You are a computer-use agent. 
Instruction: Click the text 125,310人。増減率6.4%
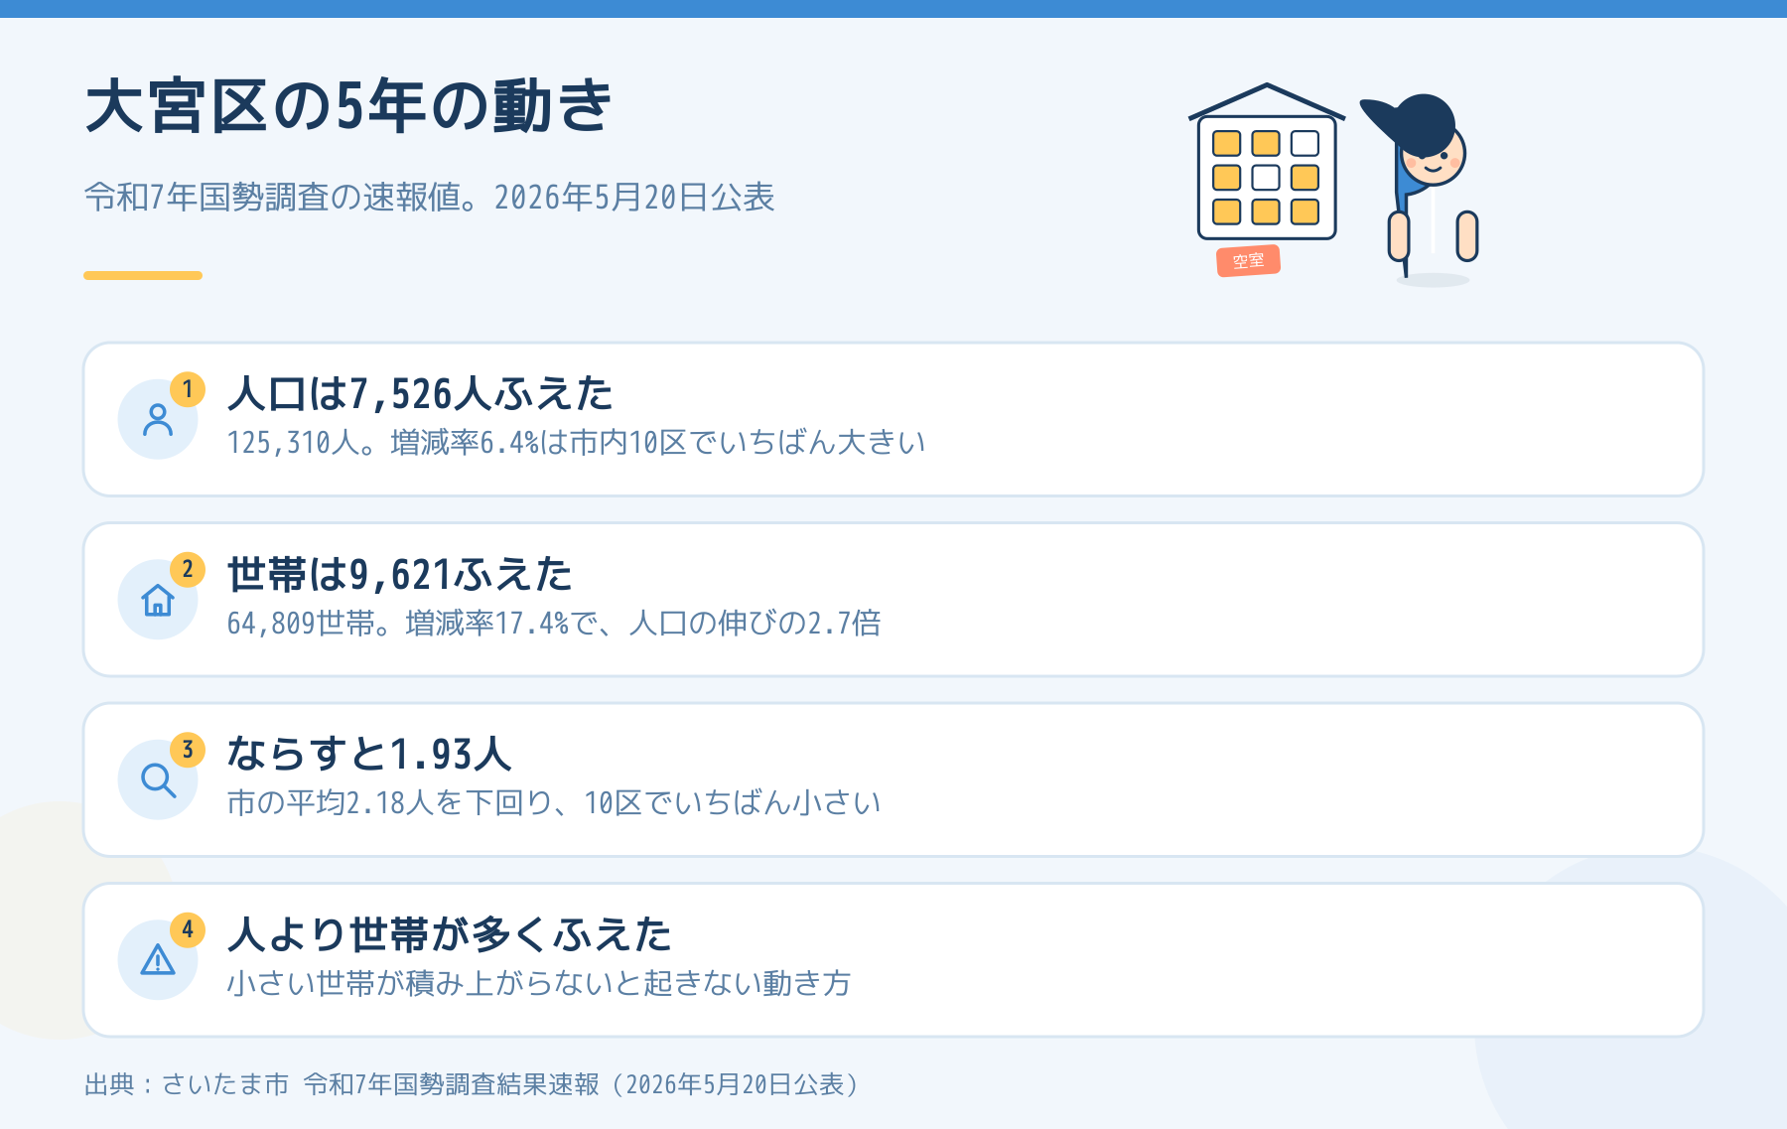[x=383, y=443]
